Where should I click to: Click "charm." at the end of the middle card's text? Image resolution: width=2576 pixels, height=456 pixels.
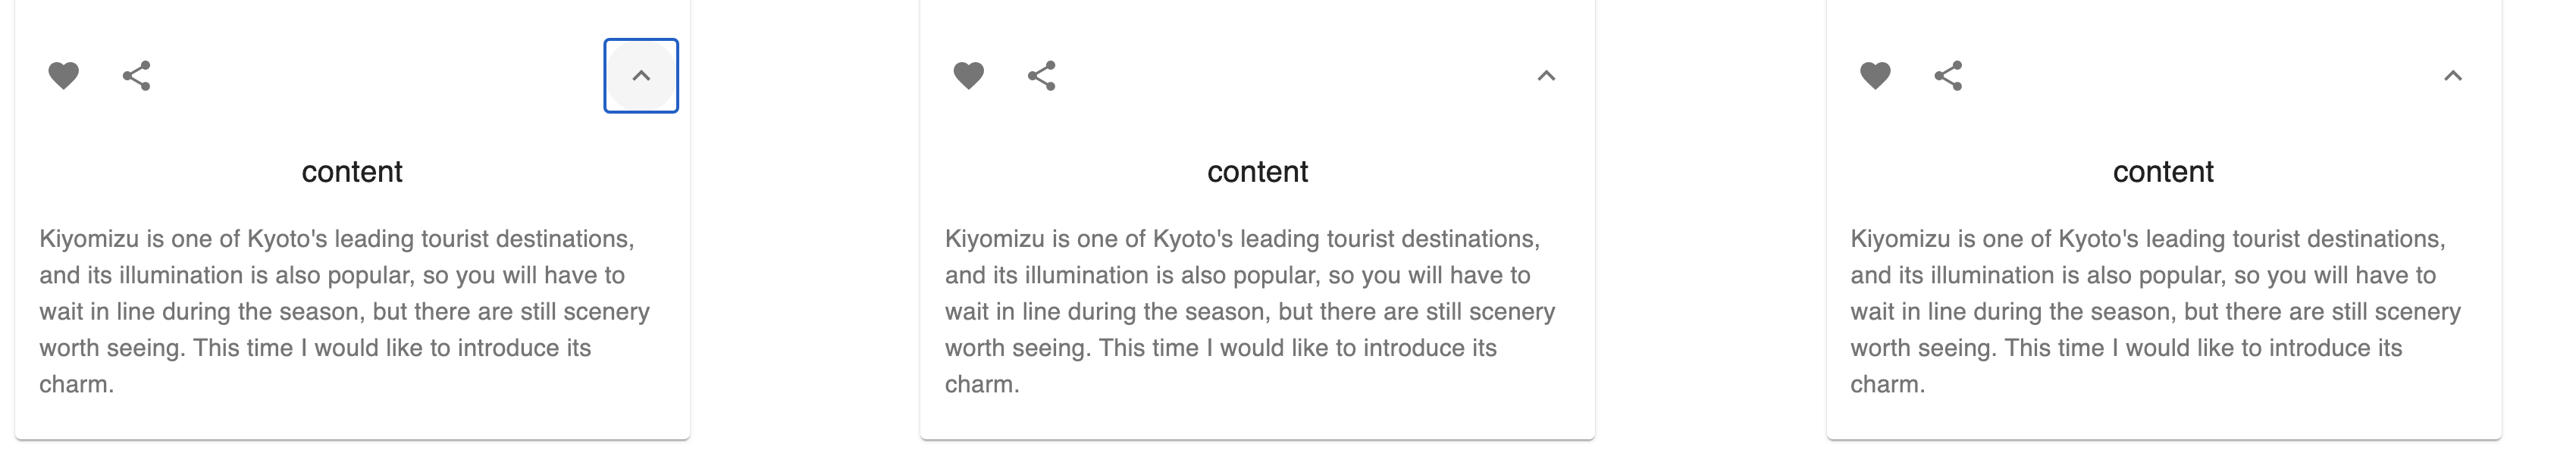click(982, 385)
